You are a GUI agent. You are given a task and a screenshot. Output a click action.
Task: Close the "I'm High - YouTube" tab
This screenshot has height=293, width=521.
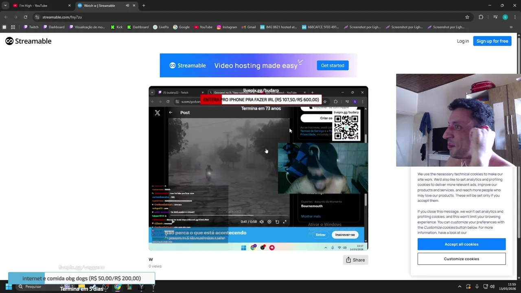click(x=69, y=6)
